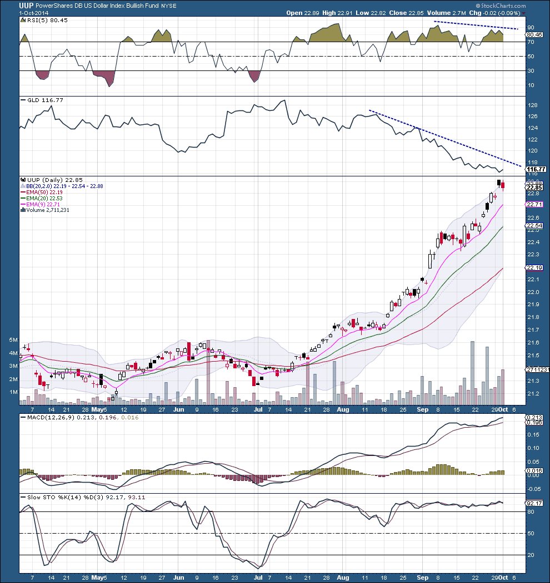This screenshot has width=550, height=583.
Task: Click the 80.45 RSI value tag
Action: [534, 34]
